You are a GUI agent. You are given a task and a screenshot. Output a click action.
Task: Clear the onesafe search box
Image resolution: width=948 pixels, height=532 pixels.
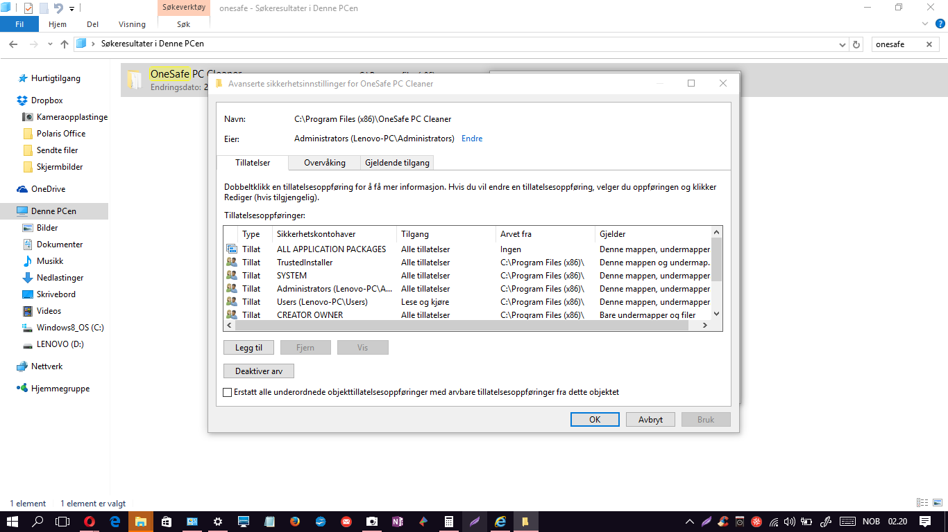pos(929,44)
